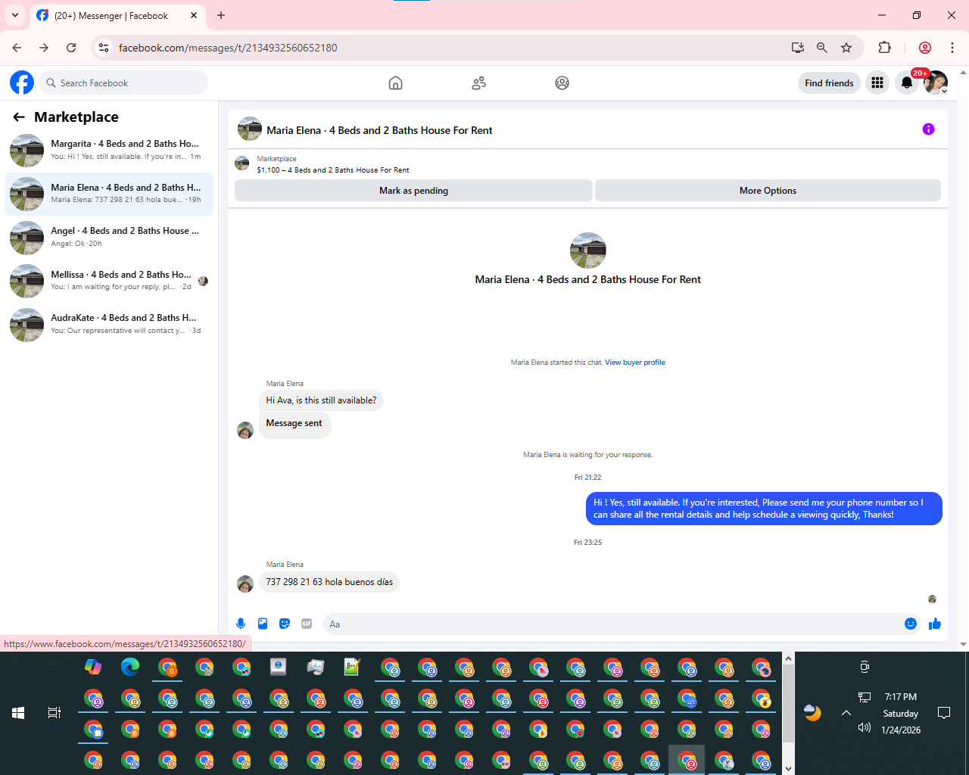Click the browser back button
969x775 pixels.
17,48
